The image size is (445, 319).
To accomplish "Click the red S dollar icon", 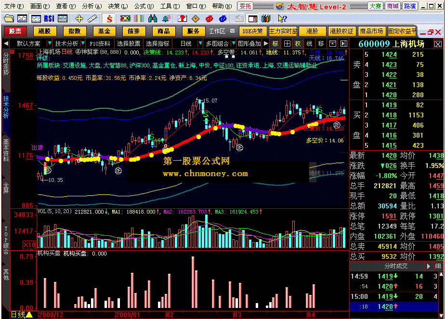I will 109,19.
